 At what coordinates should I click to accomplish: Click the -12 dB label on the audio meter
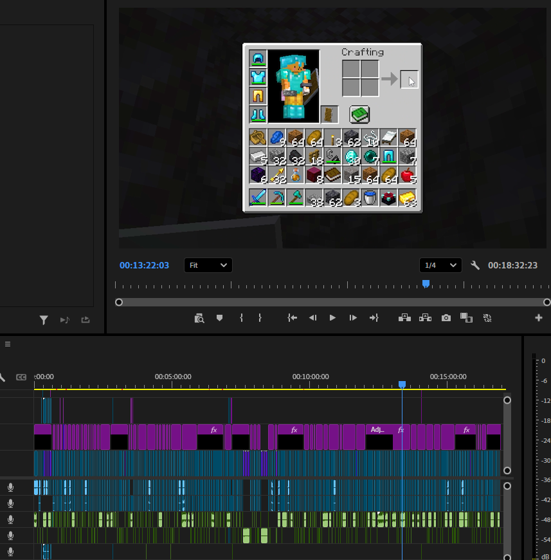pos(545,401)
